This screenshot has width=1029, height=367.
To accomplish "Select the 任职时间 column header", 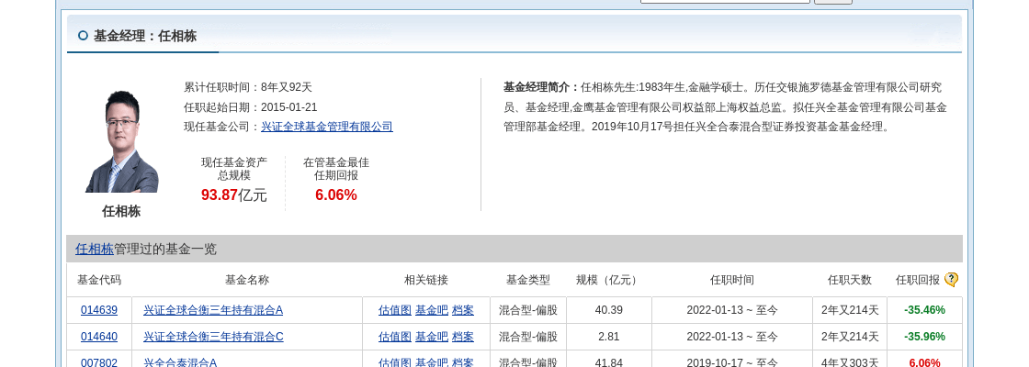I will [x=731, y=280].
